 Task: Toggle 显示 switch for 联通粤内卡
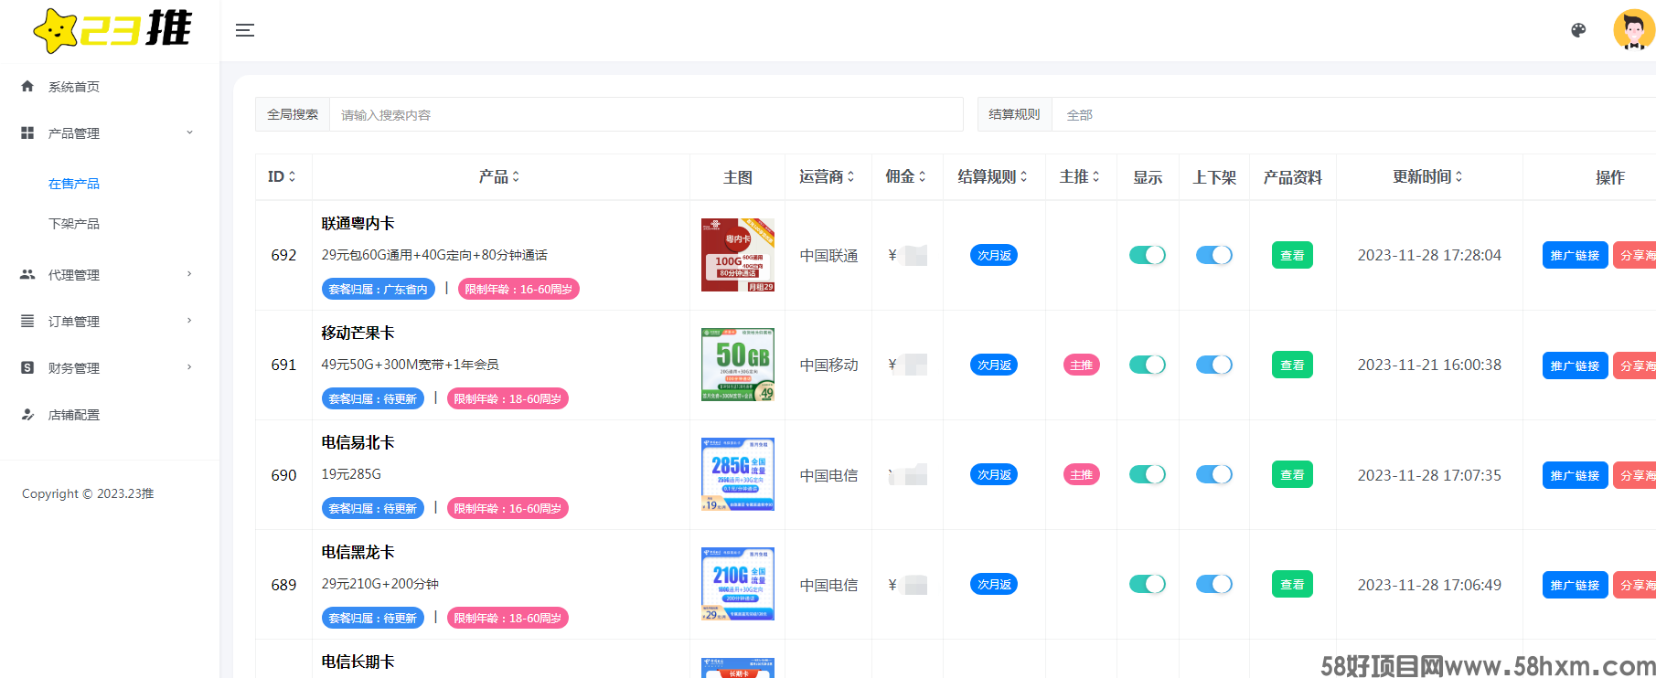point(1148,255)
